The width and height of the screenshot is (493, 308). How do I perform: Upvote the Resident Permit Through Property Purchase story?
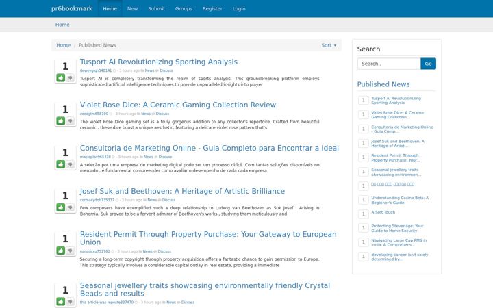(61, 251)
